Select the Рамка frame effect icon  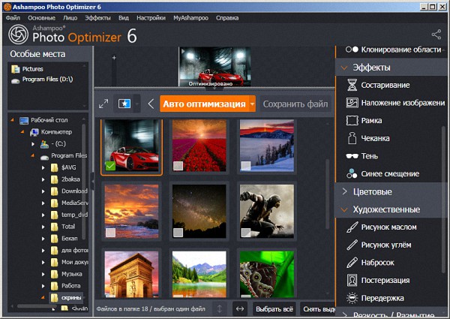(352, 120)
